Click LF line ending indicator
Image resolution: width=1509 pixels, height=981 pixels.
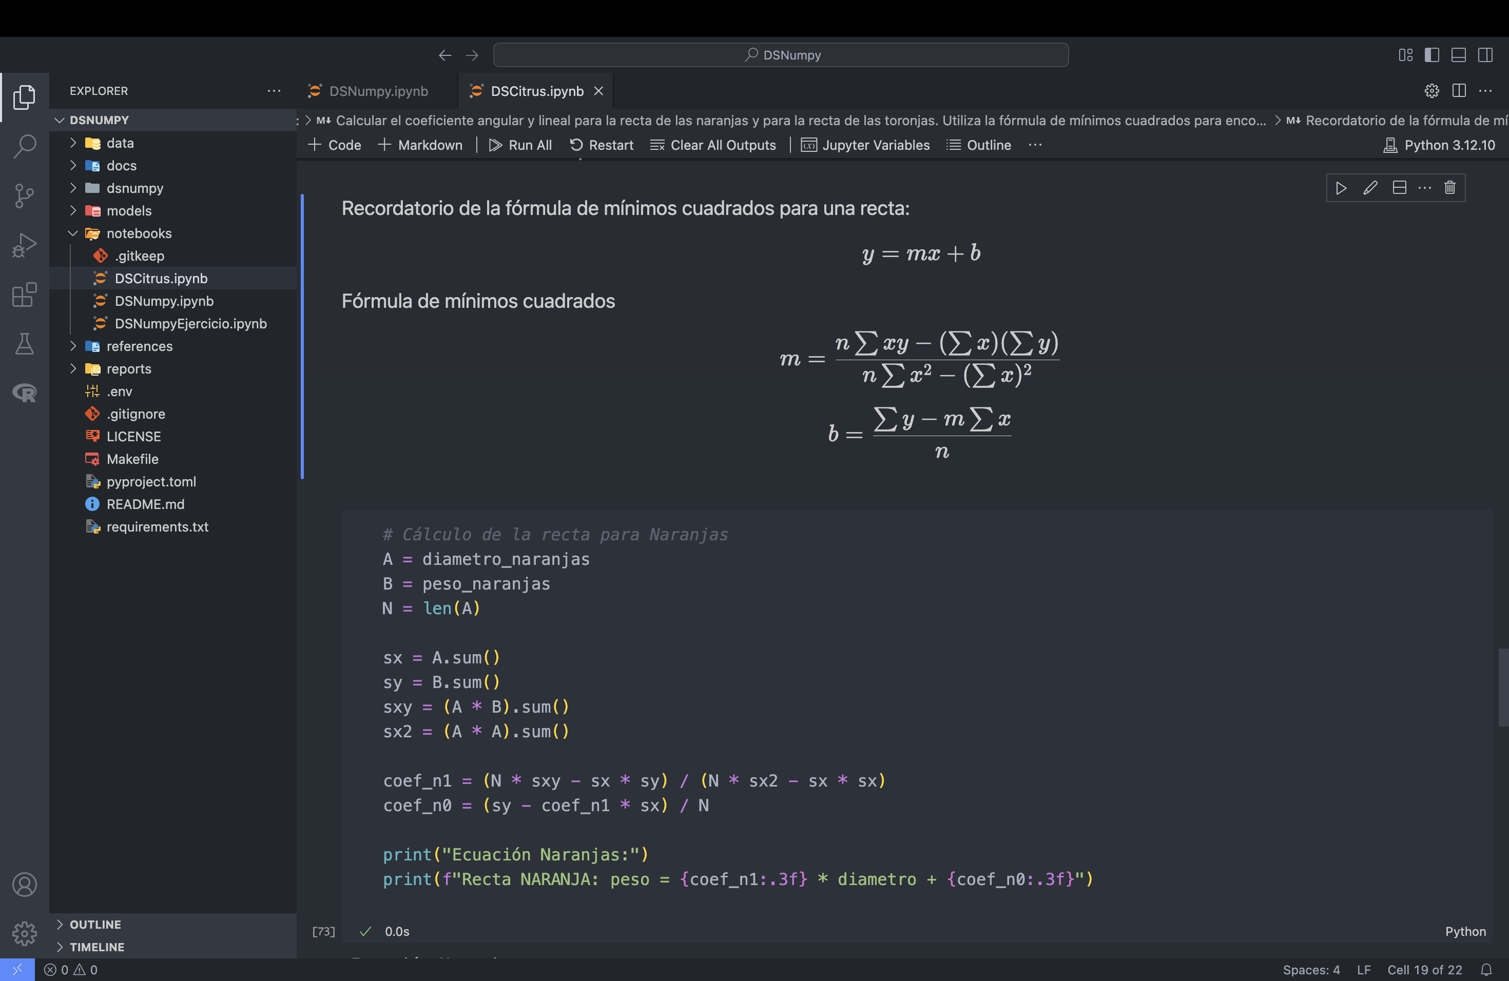[x=1364, y=970]
